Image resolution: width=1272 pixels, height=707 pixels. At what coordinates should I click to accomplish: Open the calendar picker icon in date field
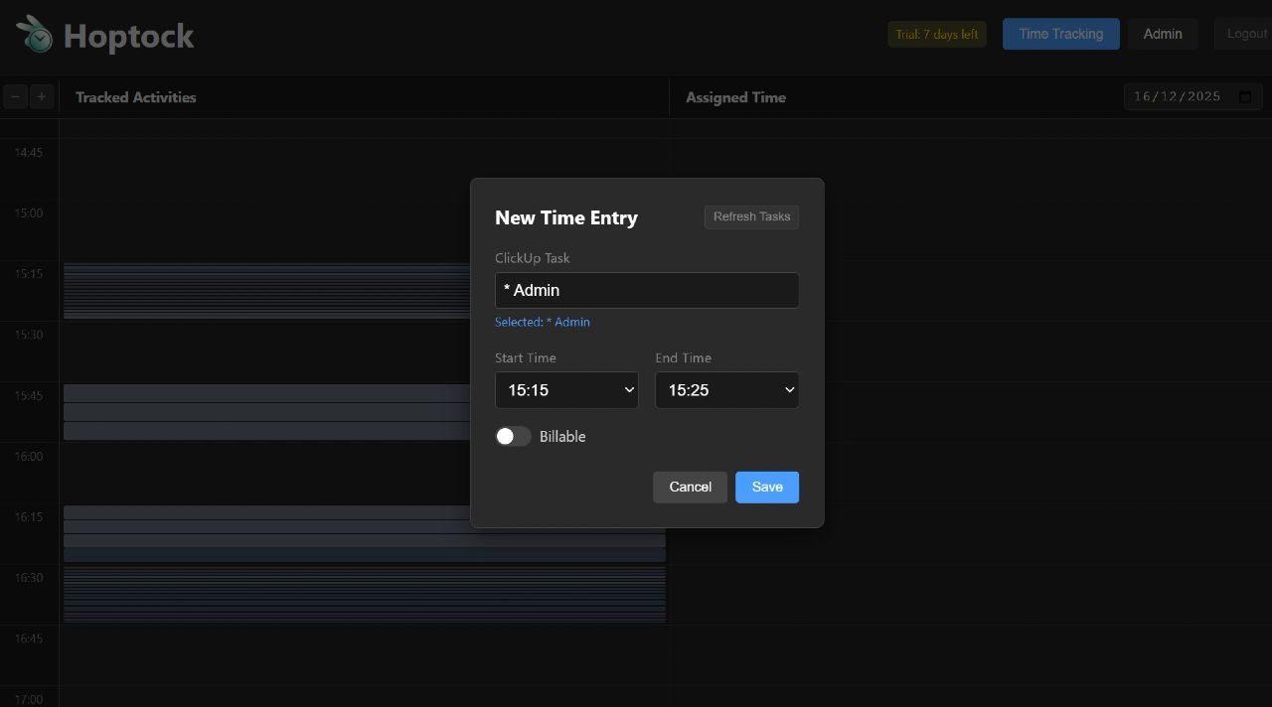point(1245,96)
